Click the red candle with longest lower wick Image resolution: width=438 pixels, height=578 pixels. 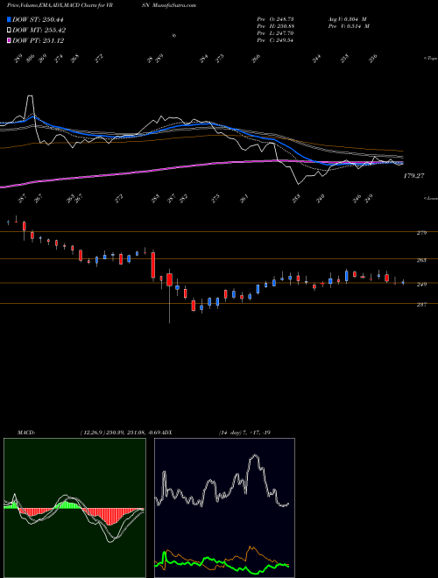point(169,279)
